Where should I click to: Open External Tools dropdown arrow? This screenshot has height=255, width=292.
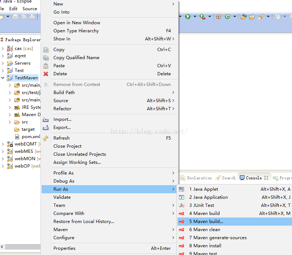point(210,17)
